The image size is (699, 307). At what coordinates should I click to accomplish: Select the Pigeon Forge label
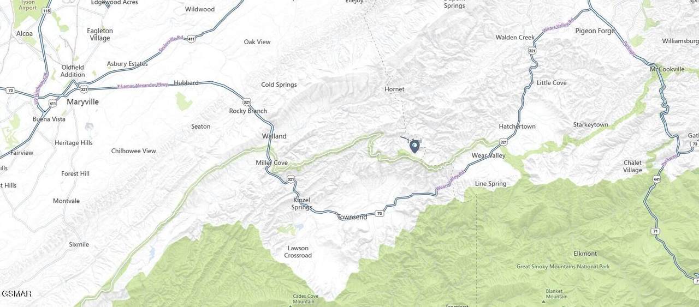(595, 31)
